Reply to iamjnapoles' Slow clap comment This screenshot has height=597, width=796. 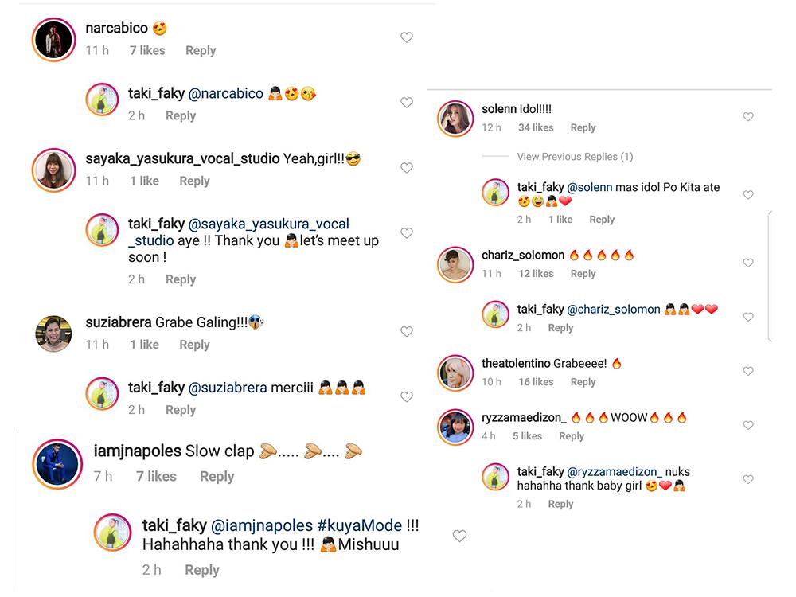pos(217,476)
